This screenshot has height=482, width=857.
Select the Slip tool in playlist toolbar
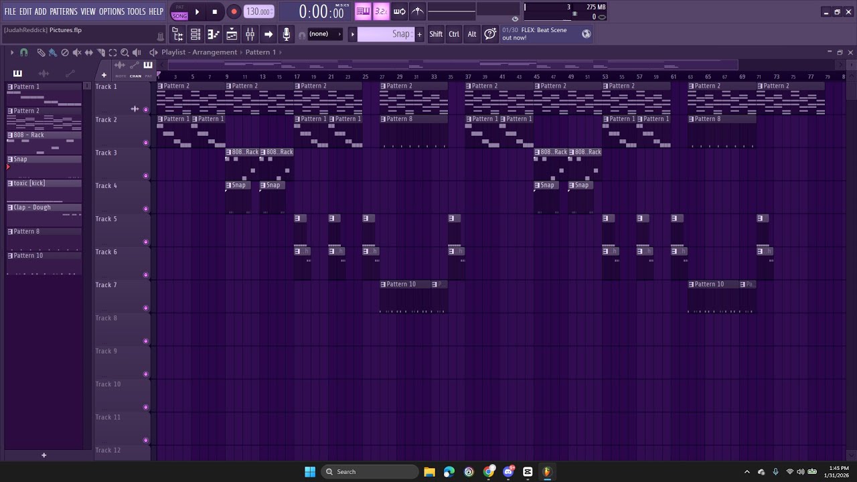(x=89, y=52)
